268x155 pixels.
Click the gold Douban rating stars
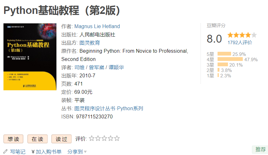242,35
